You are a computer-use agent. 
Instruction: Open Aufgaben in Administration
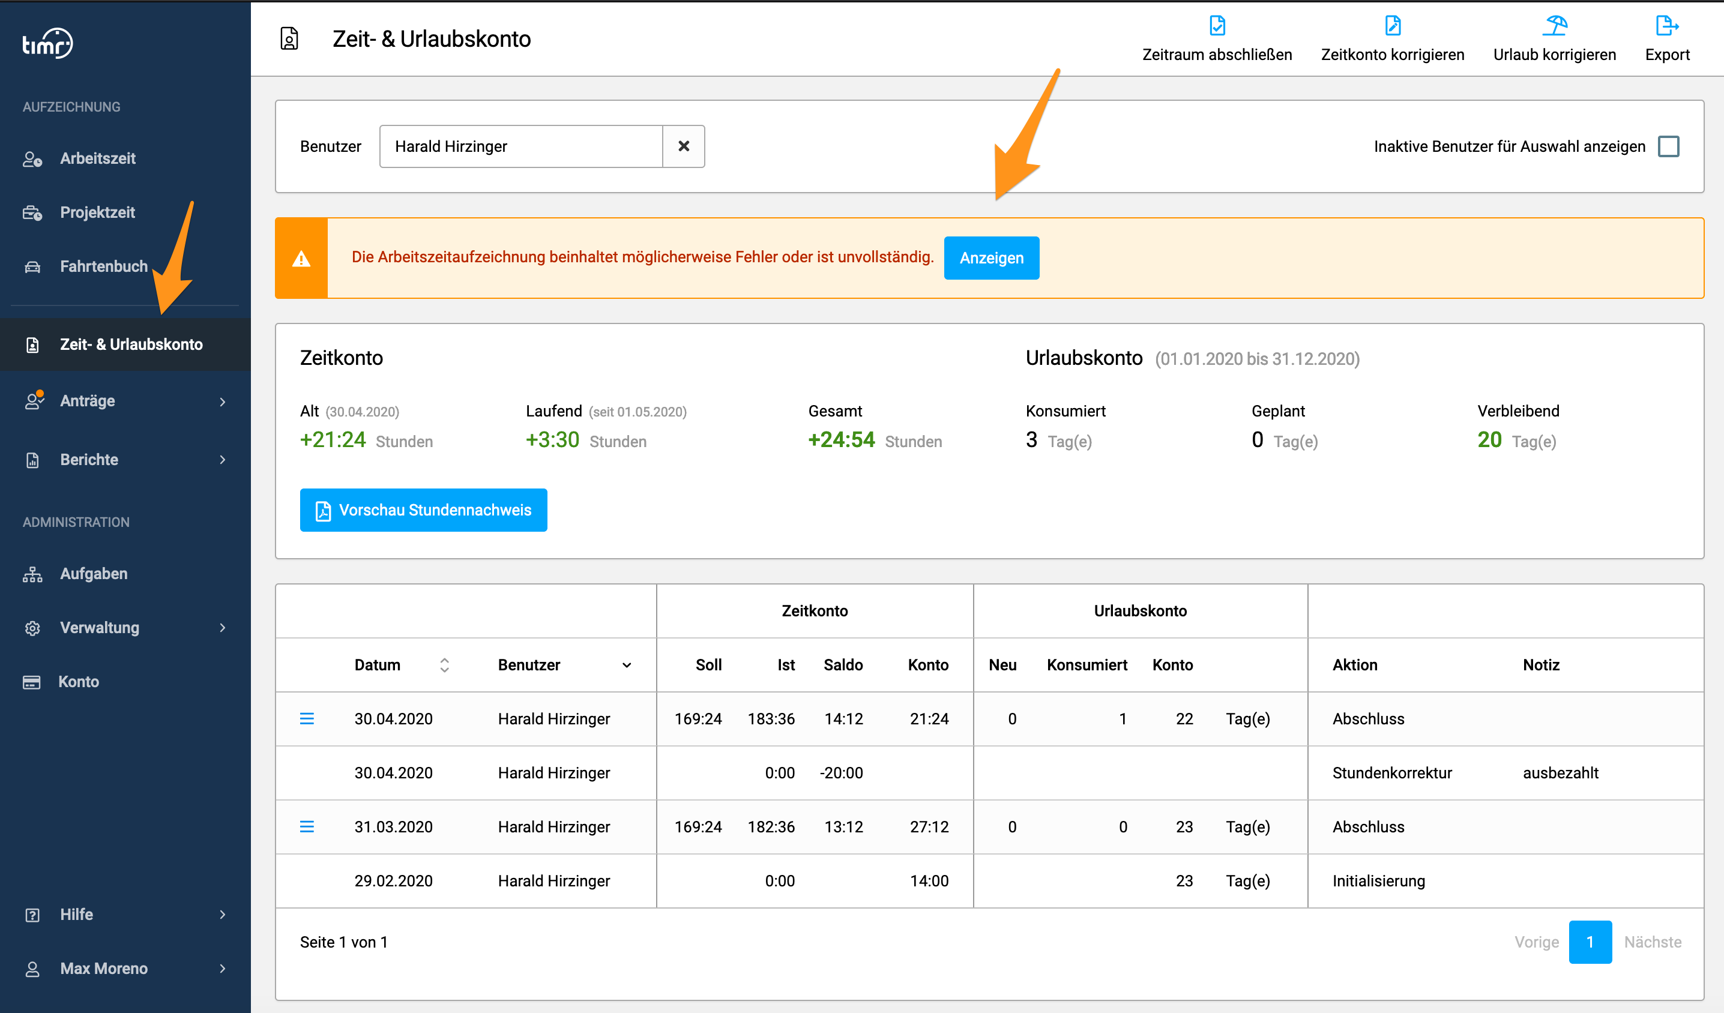pos(94,573)
